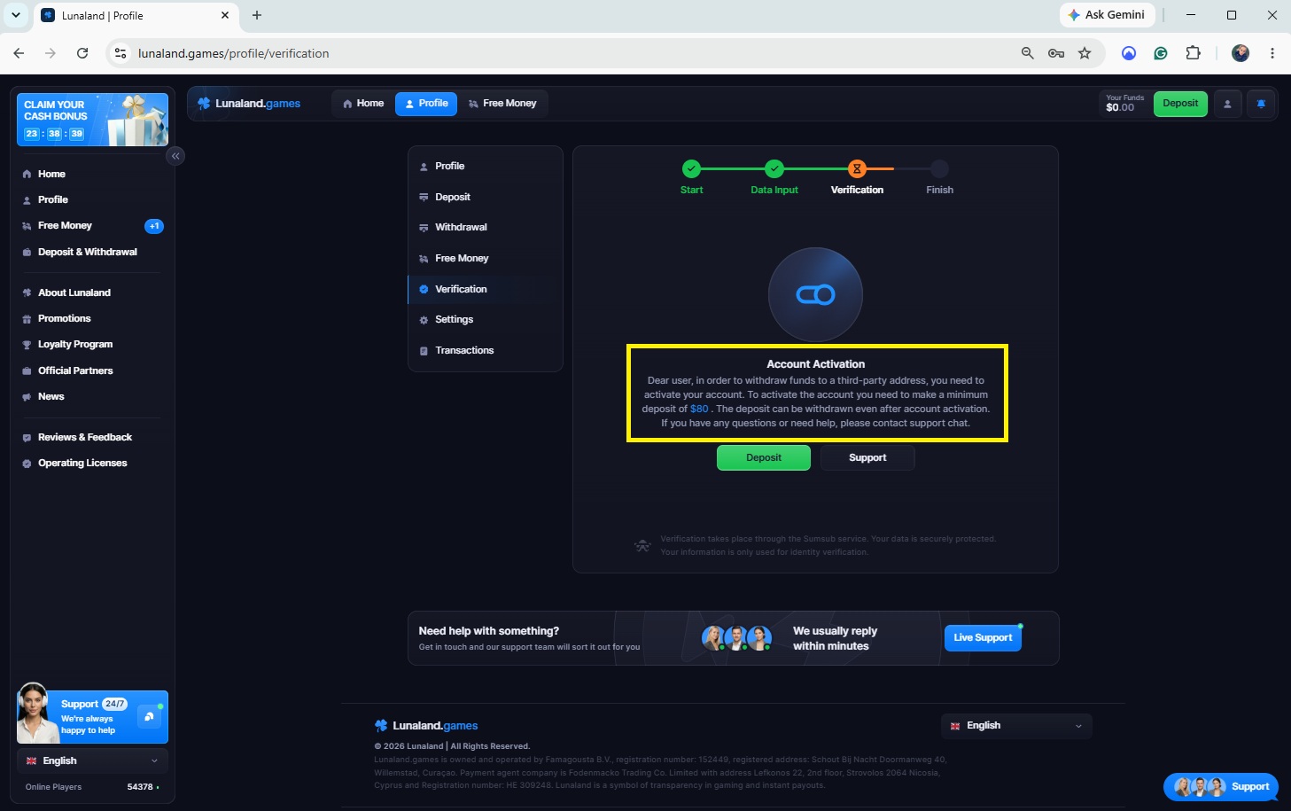
Task: Open Transactions in the profile submenu
Action: [485, 350]
